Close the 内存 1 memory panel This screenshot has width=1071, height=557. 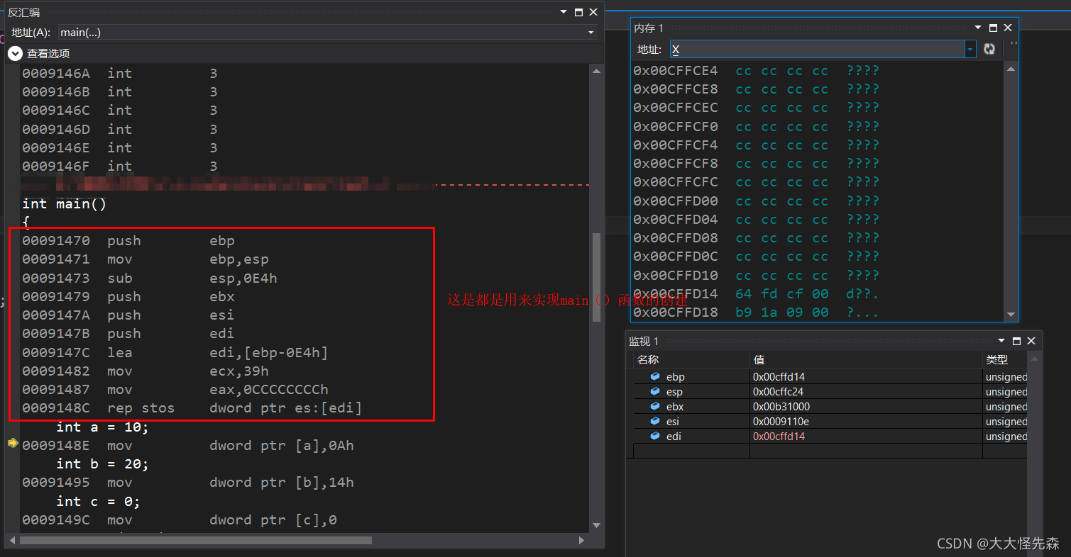coord(1008,28)
